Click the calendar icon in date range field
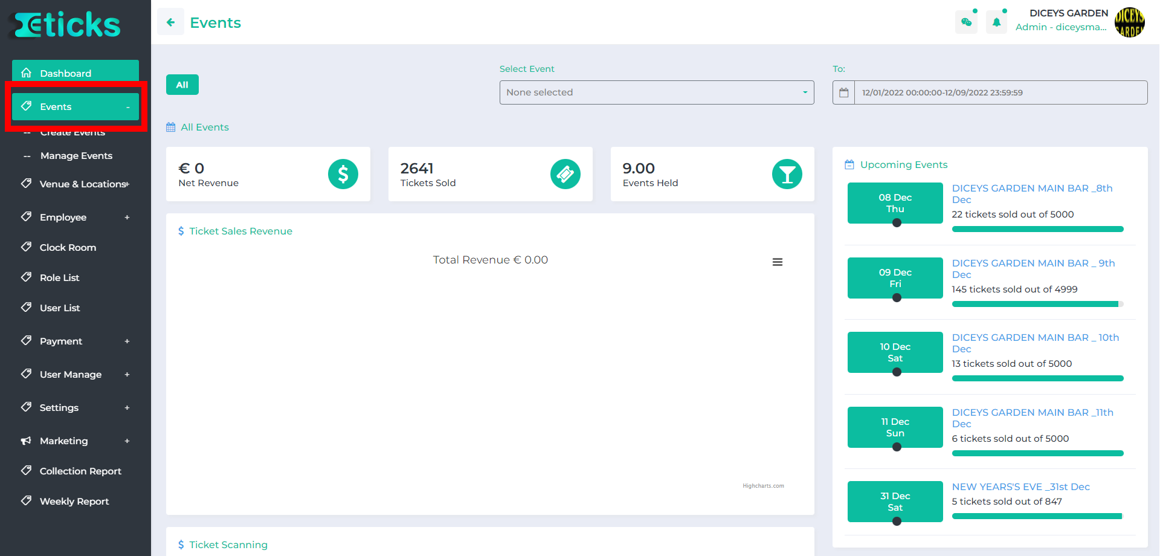This screenshot has width=1160, height=556. pyautogui.click(x=844, y=92)
